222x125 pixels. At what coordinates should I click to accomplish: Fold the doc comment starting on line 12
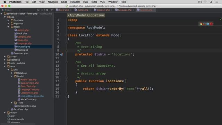coord(67,62)
